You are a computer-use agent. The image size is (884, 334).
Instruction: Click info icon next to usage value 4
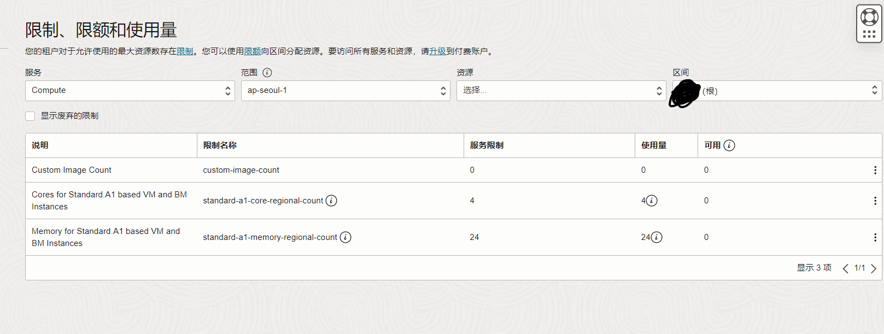[652, 201]
